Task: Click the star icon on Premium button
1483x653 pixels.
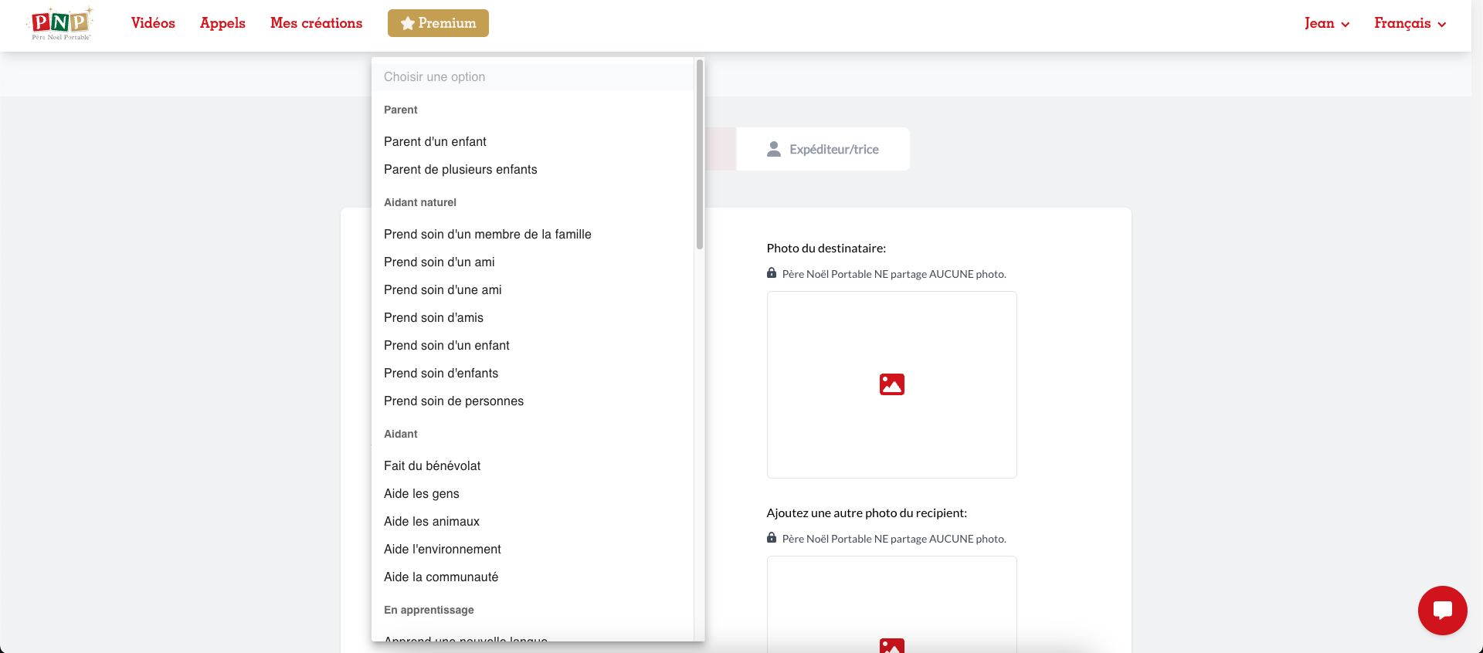Action: [408, 23]
